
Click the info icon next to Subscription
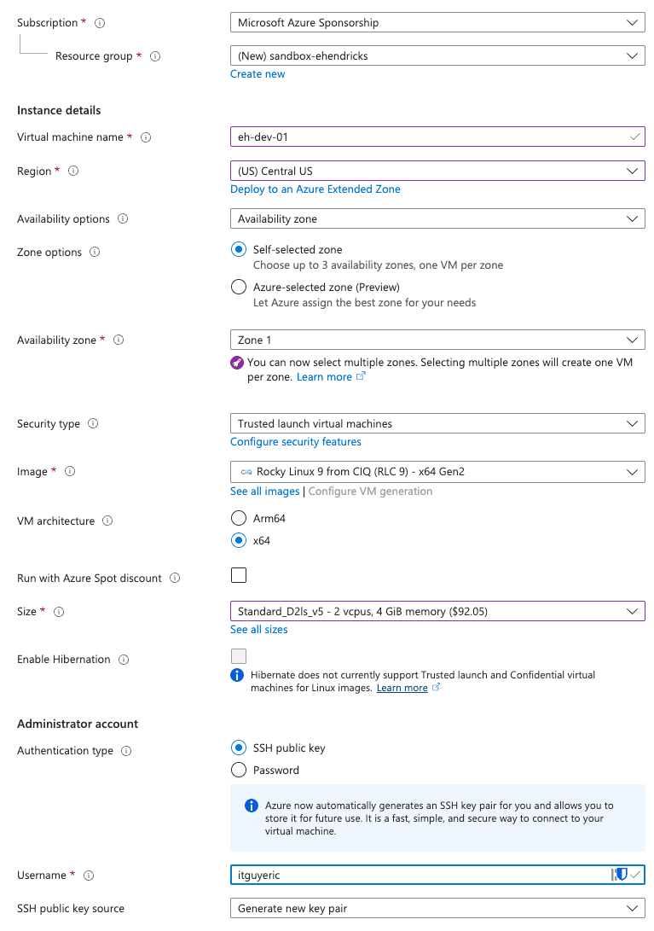100,23
